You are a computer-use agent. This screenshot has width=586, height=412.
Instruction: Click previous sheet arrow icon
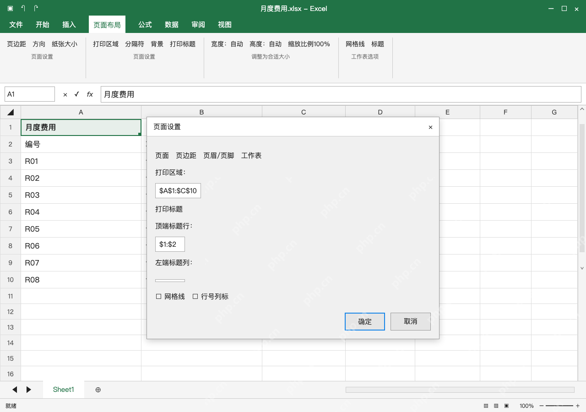[x=15, y=390]
